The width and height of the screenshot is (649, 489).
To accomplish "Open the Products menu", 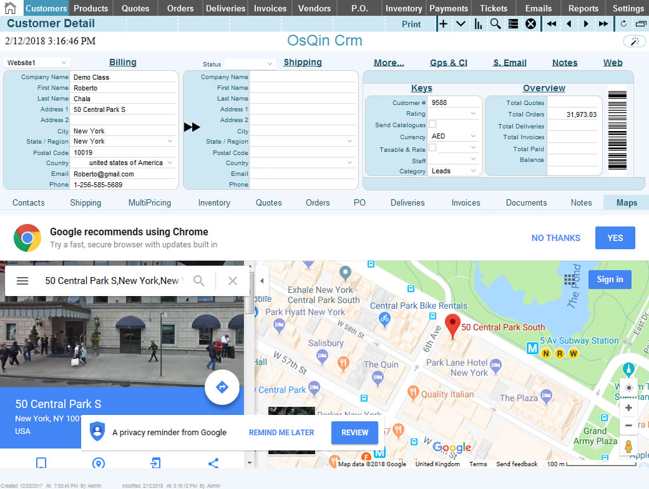I will pos(91,8).
